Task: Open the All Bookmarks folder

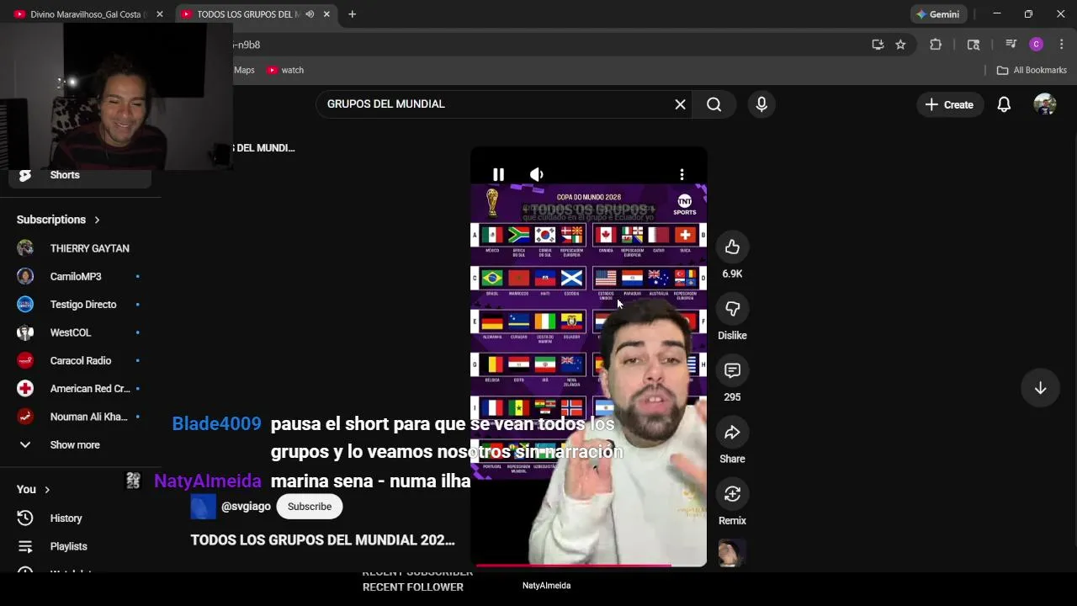Action: tap(1031, 71)
